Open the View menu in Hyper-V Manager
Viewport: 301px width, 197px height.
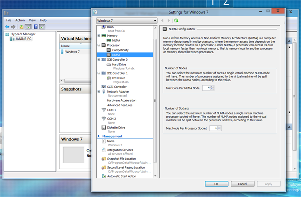tap(32, 20)
